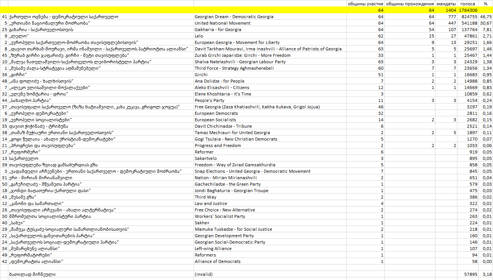493x280 pixels.
Task: Click the 'Reformer' party cell
Action: tap(270, 152)
